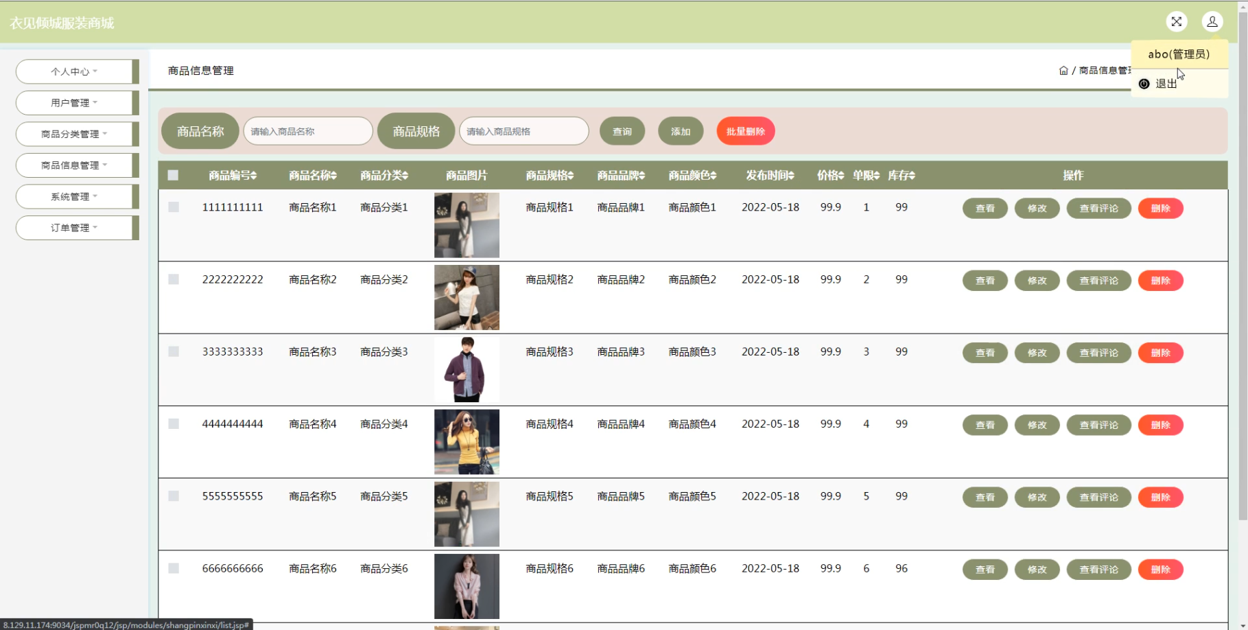This screenshot has width=1248, height=630.
Task: Open product image thumbnail for 商品名称3
Action: click(x=467, y=370)
